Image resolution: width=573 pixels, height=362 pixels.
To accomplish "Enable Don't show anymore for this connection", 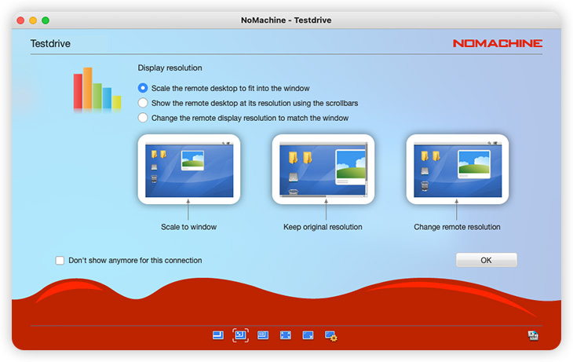I will coord(60,261).
